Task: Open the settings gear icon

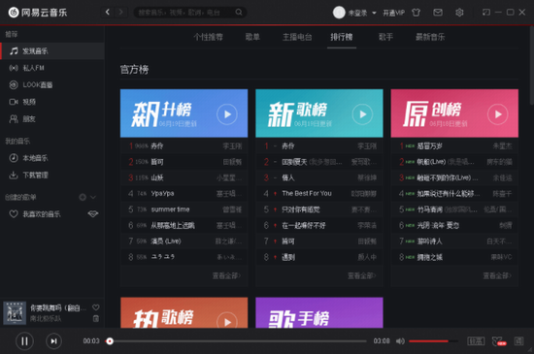Action: pyautogui.click(x=459, y=13)
